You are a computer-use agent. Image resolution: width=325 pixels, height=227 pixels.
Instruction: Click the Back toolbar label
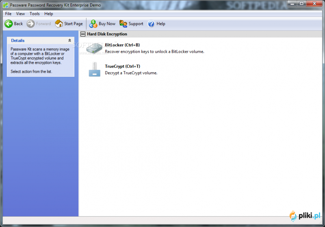pos(18,24)
